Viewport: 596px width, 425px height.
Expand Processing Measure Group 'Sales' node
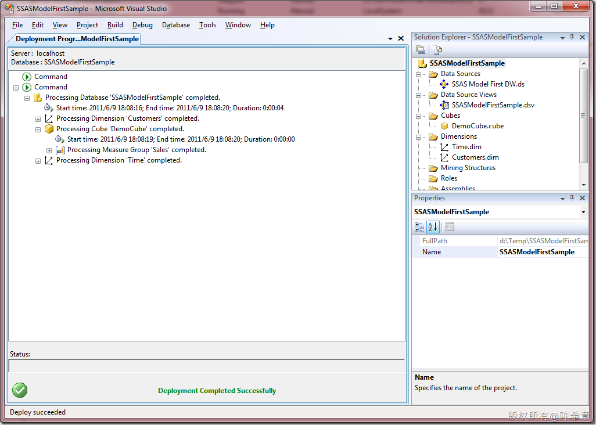point(49,150)
